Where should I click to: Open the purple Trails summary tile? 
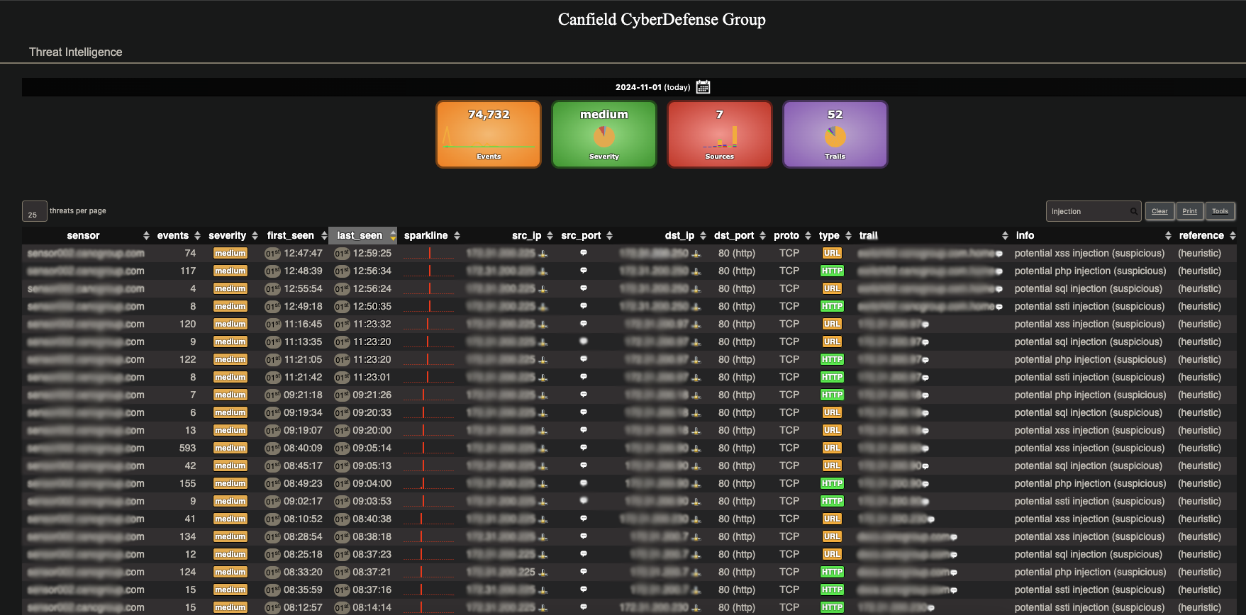835,134
